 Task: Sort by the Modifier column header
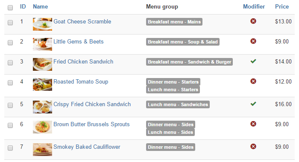[254, 7]
